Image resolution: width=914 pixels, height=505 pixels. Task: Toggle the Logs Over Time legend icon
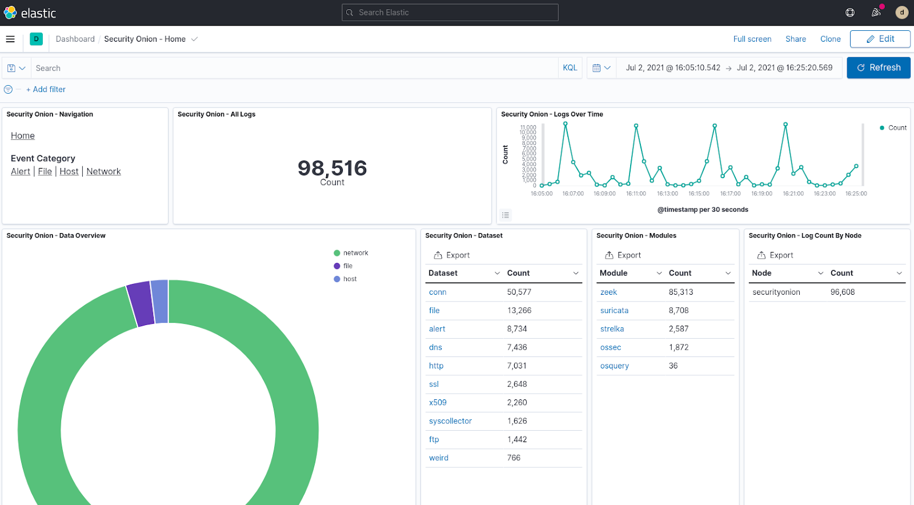pyautogui.click(x=506, y=215)
